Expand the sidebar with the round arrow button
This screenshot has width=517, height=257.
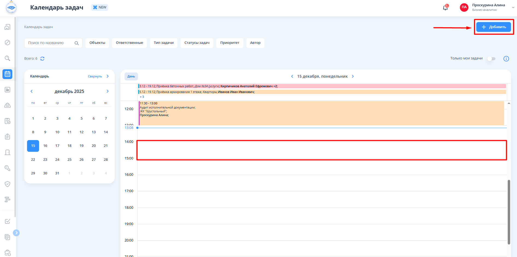[16, 233]
